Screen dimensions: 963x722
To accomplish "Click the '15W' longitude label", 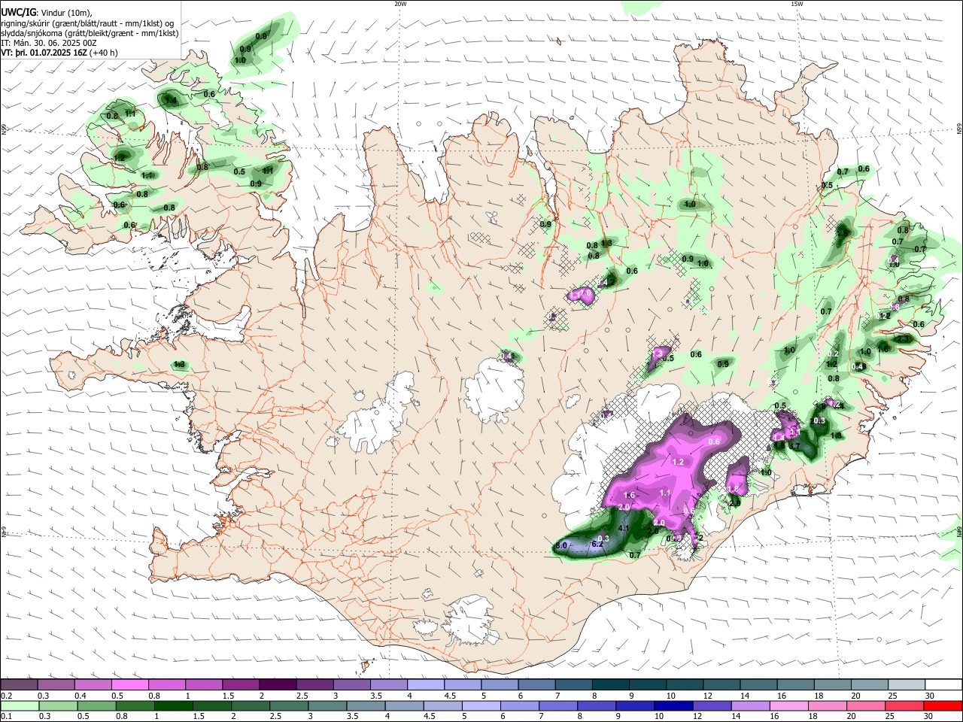I will (x=797, y=4).
